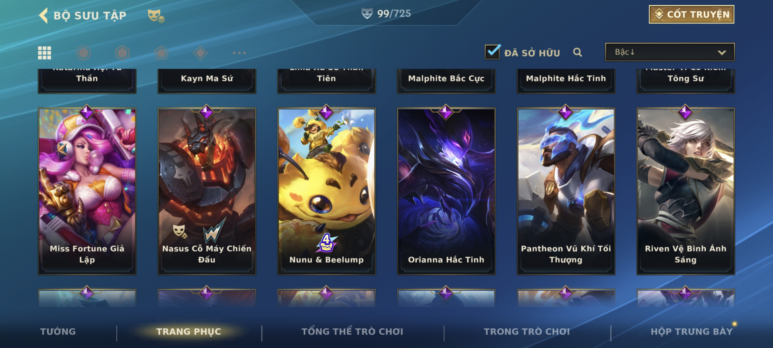Open the Tổng Thể Trò Chơi tab
The height and width of the screenshot is (348, 773).
pos(352,331)
